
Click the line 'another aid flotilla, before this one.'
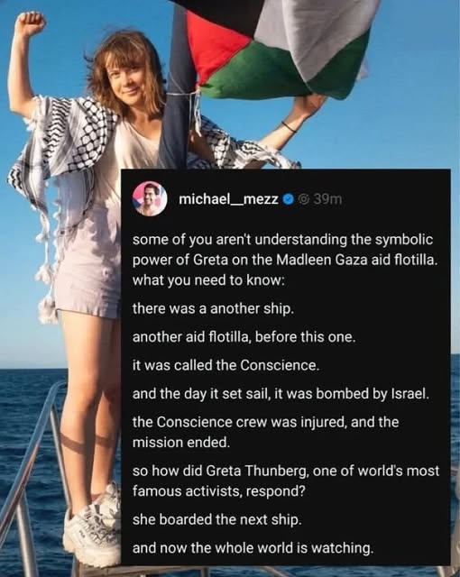[244, 336]
